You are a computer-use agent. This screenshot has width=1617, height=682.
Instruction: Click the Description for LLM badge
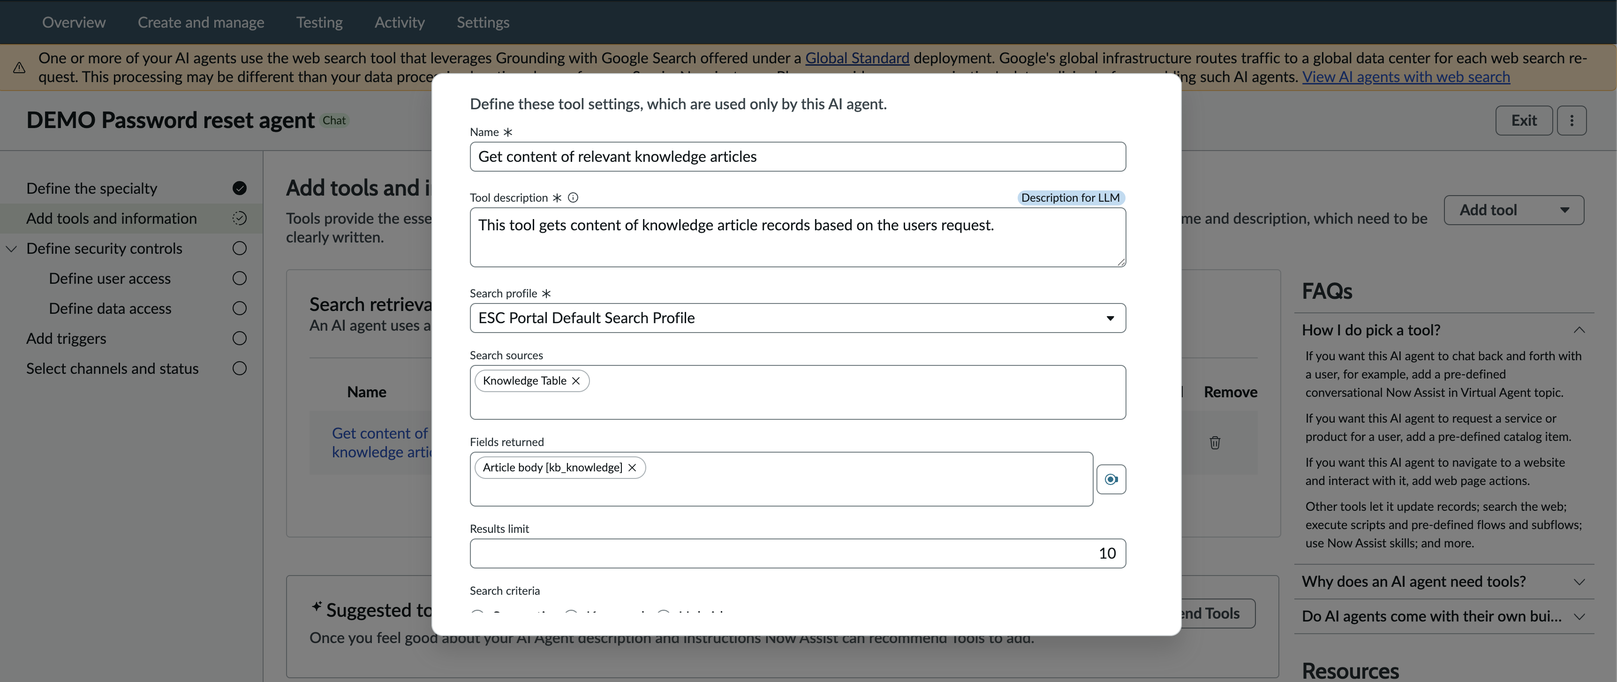1070,198
